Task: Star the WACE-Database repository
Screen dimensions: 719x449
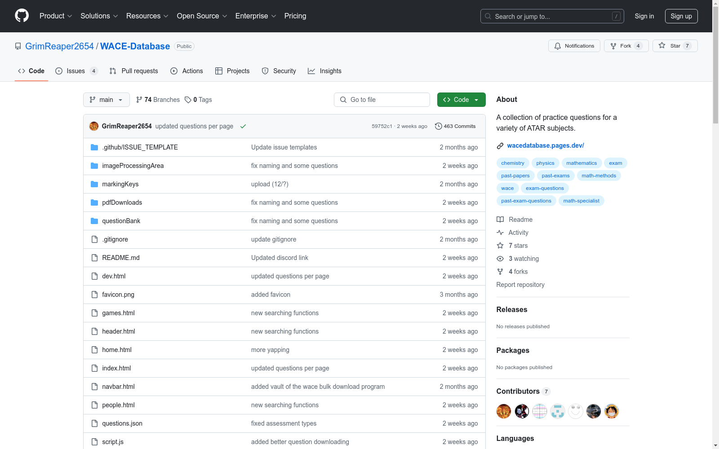Action: (675, 46)
